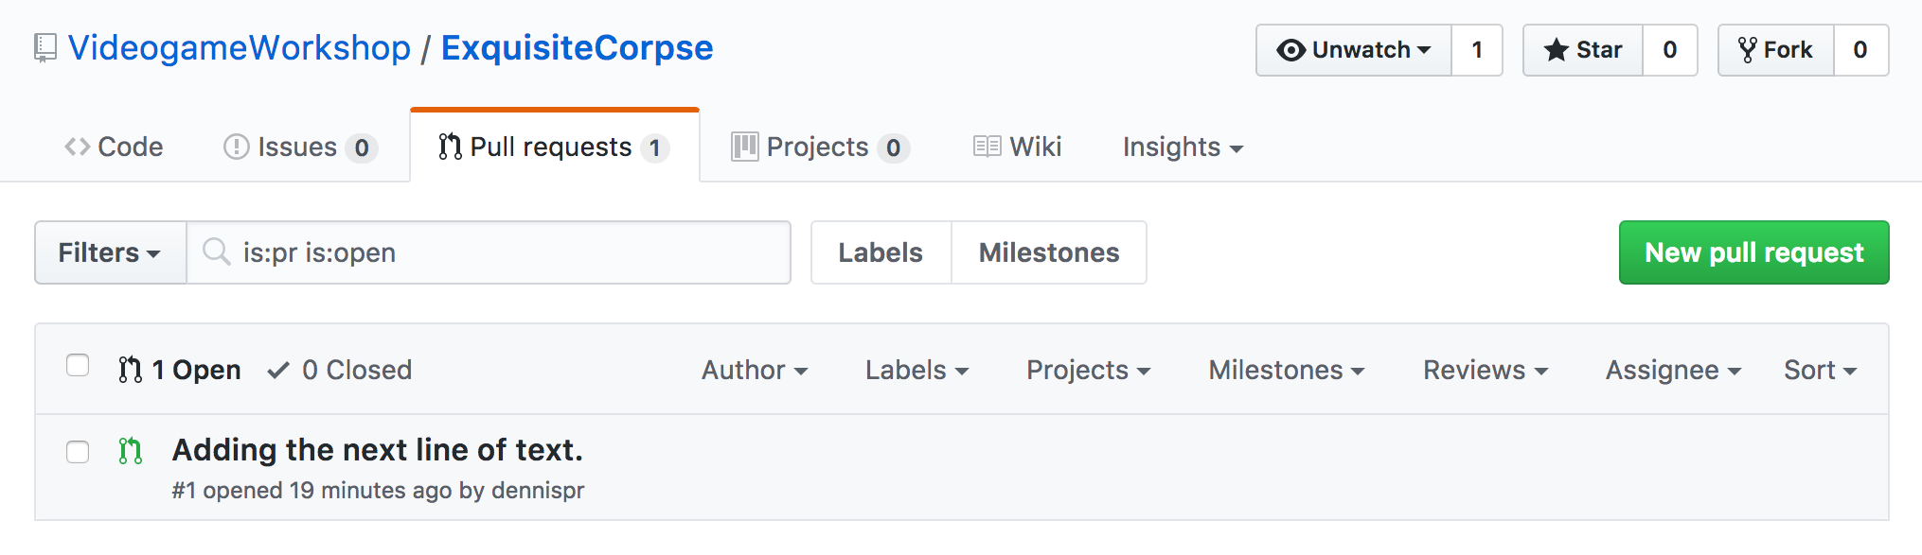Image resolution: width=1922 pixels, height=555 pixels.
Task: Expand the Filters dropdown
Action: click(111, 252)
